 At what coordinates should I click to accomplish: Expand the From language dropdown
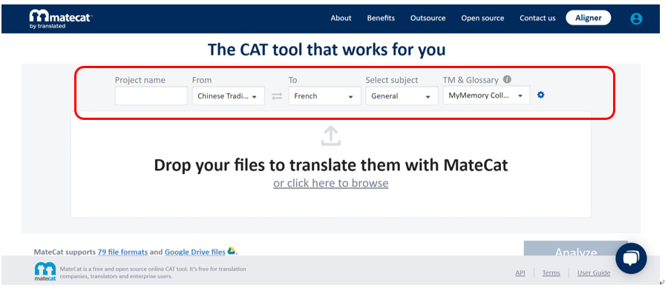pyautogui.click(x=228, y=96)
